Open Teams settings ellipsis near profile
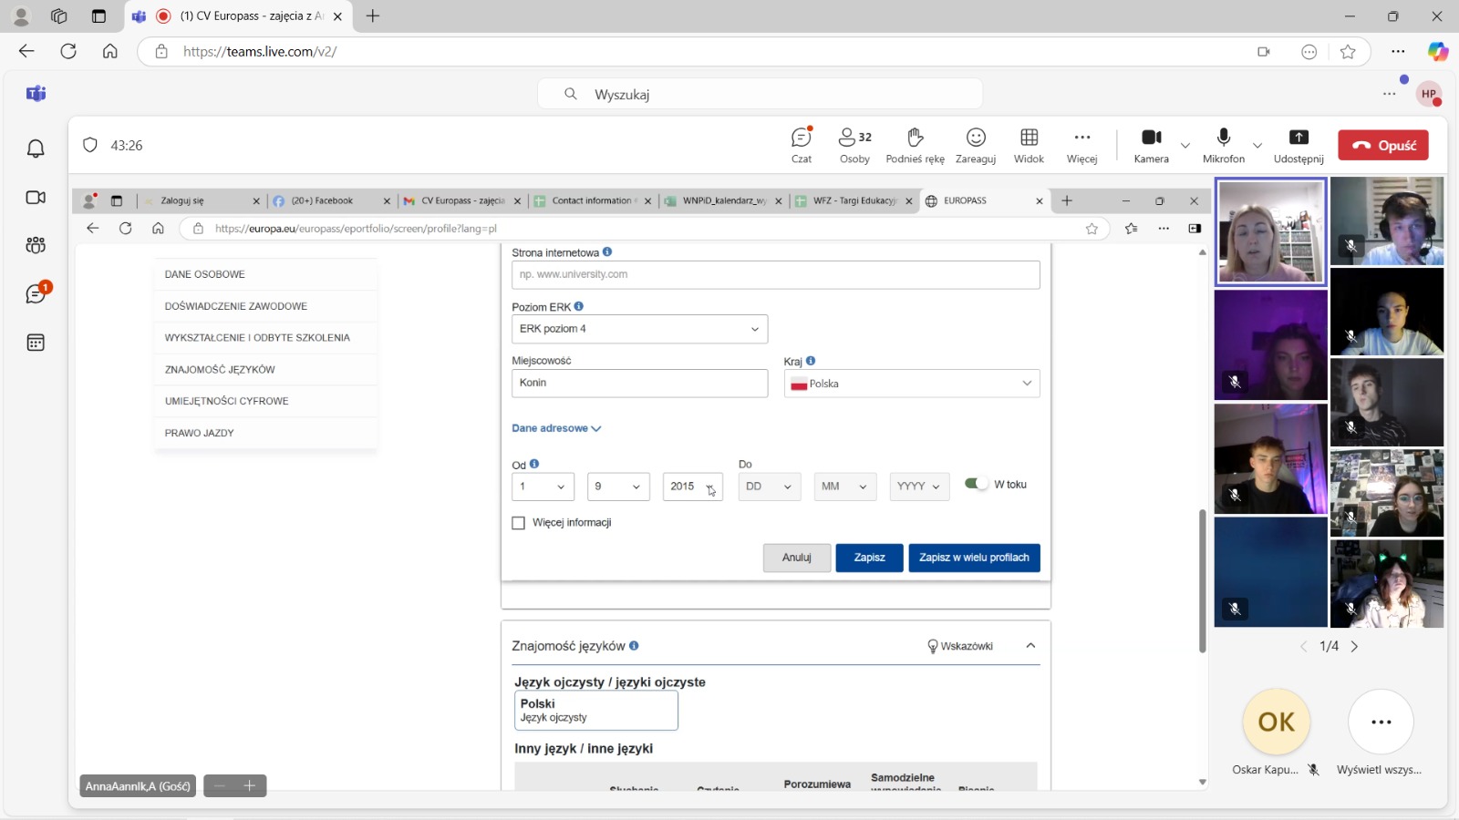The width and height of the screenshot is (1459, 820). [1389, 94]
